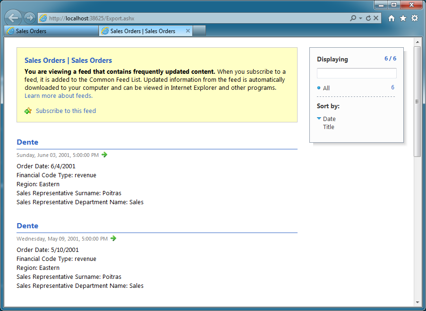Click Subscribe to this feed link
The width and height of the screenshot is (426, 311).
click(x=66, y=111)
